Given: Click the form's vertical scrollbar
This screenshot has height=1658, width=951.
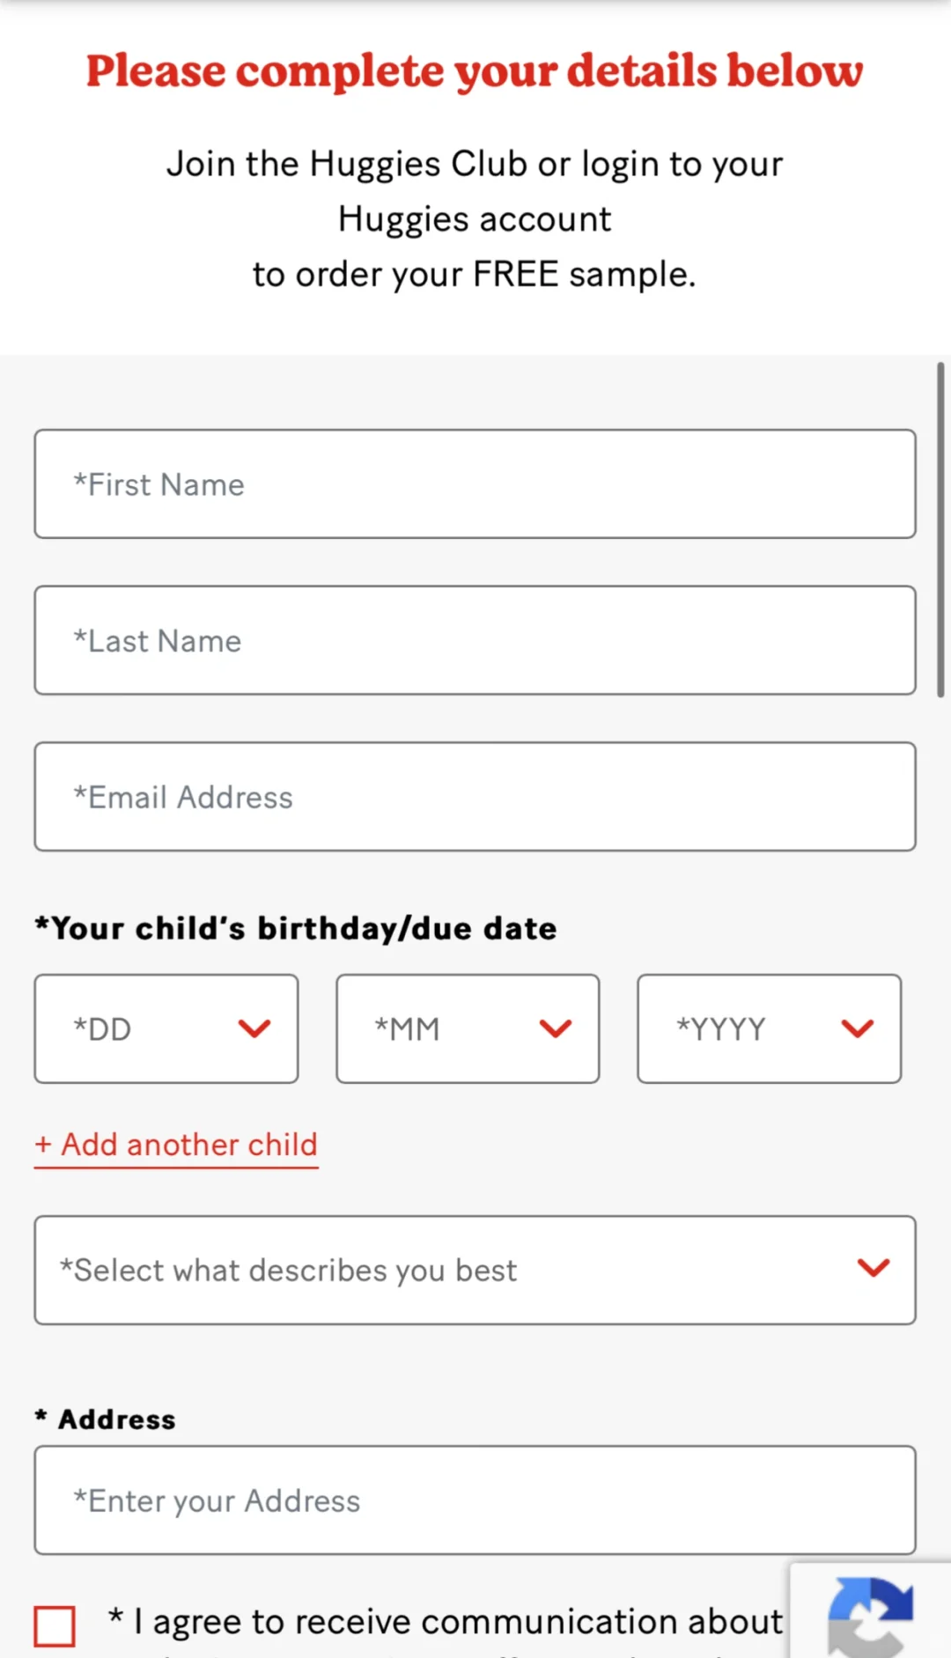Looking at the screenshot, I should pos(940,529).
